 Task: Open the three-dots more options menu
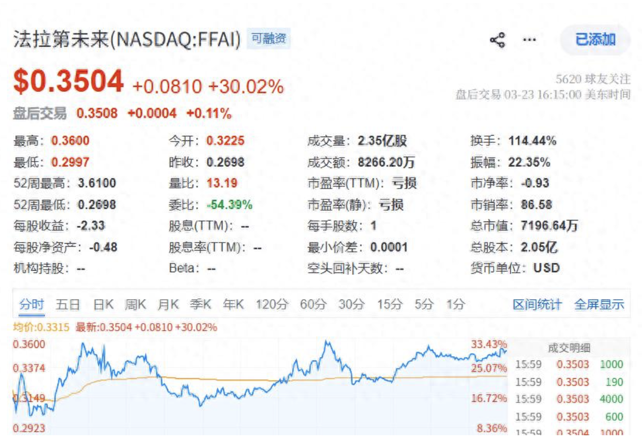pos(529,40)
